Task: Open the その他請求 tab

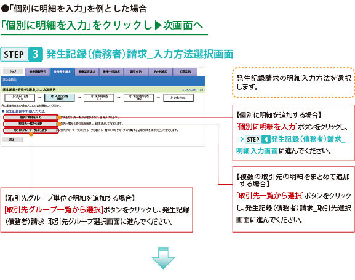Action: (x=161, y=72)
